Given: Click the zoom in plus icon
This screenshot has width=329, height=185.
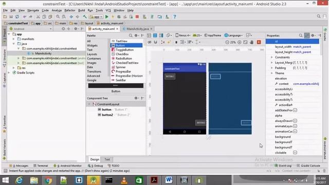Looking at the screenshot, I should click(x=240, y=42).
